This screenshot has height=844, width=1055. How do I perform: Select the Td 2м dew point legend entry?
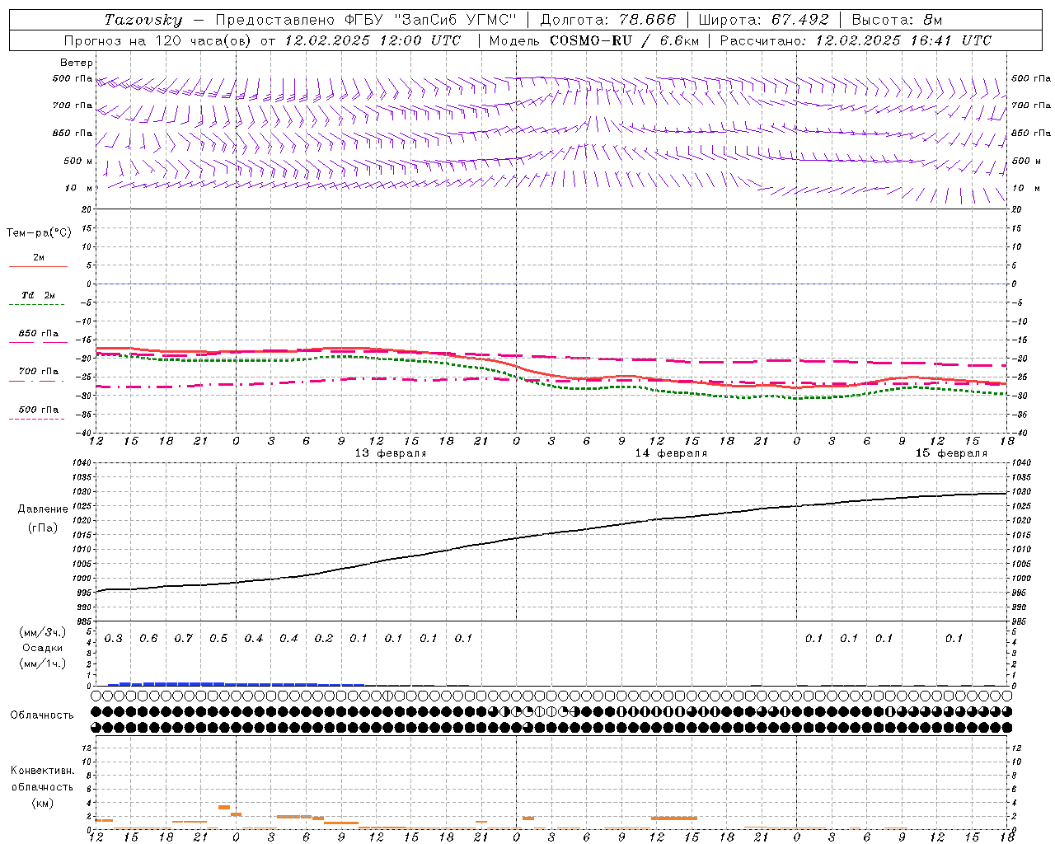[x=39, y=295]
